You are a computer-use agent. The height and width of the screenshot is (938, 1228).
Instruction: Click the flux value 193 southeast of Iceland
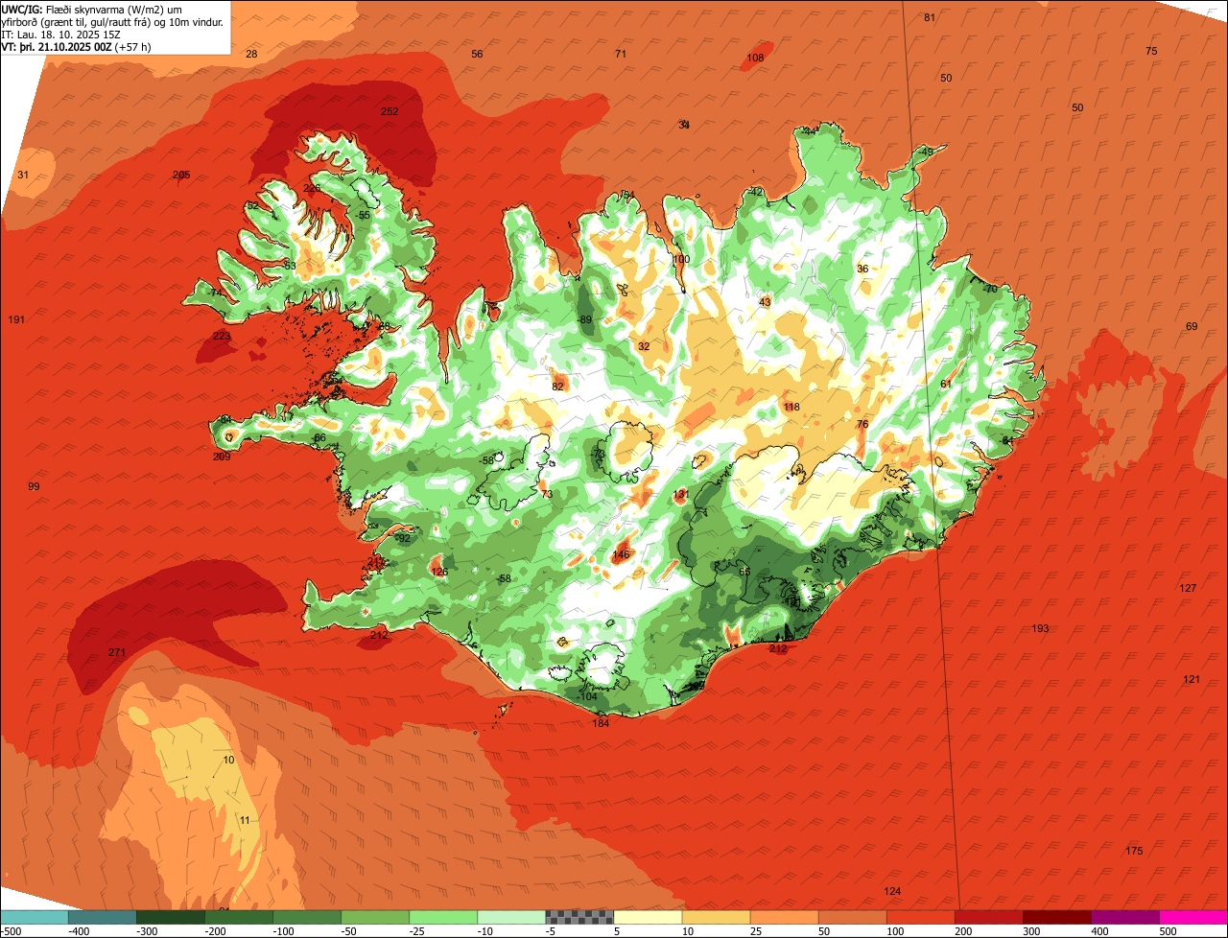(x=1040, y=628)
